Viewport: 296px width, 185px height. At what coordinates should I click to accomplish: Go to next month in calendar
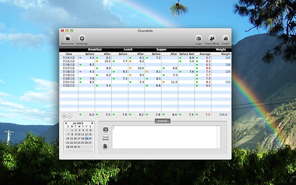coord(92,123)
